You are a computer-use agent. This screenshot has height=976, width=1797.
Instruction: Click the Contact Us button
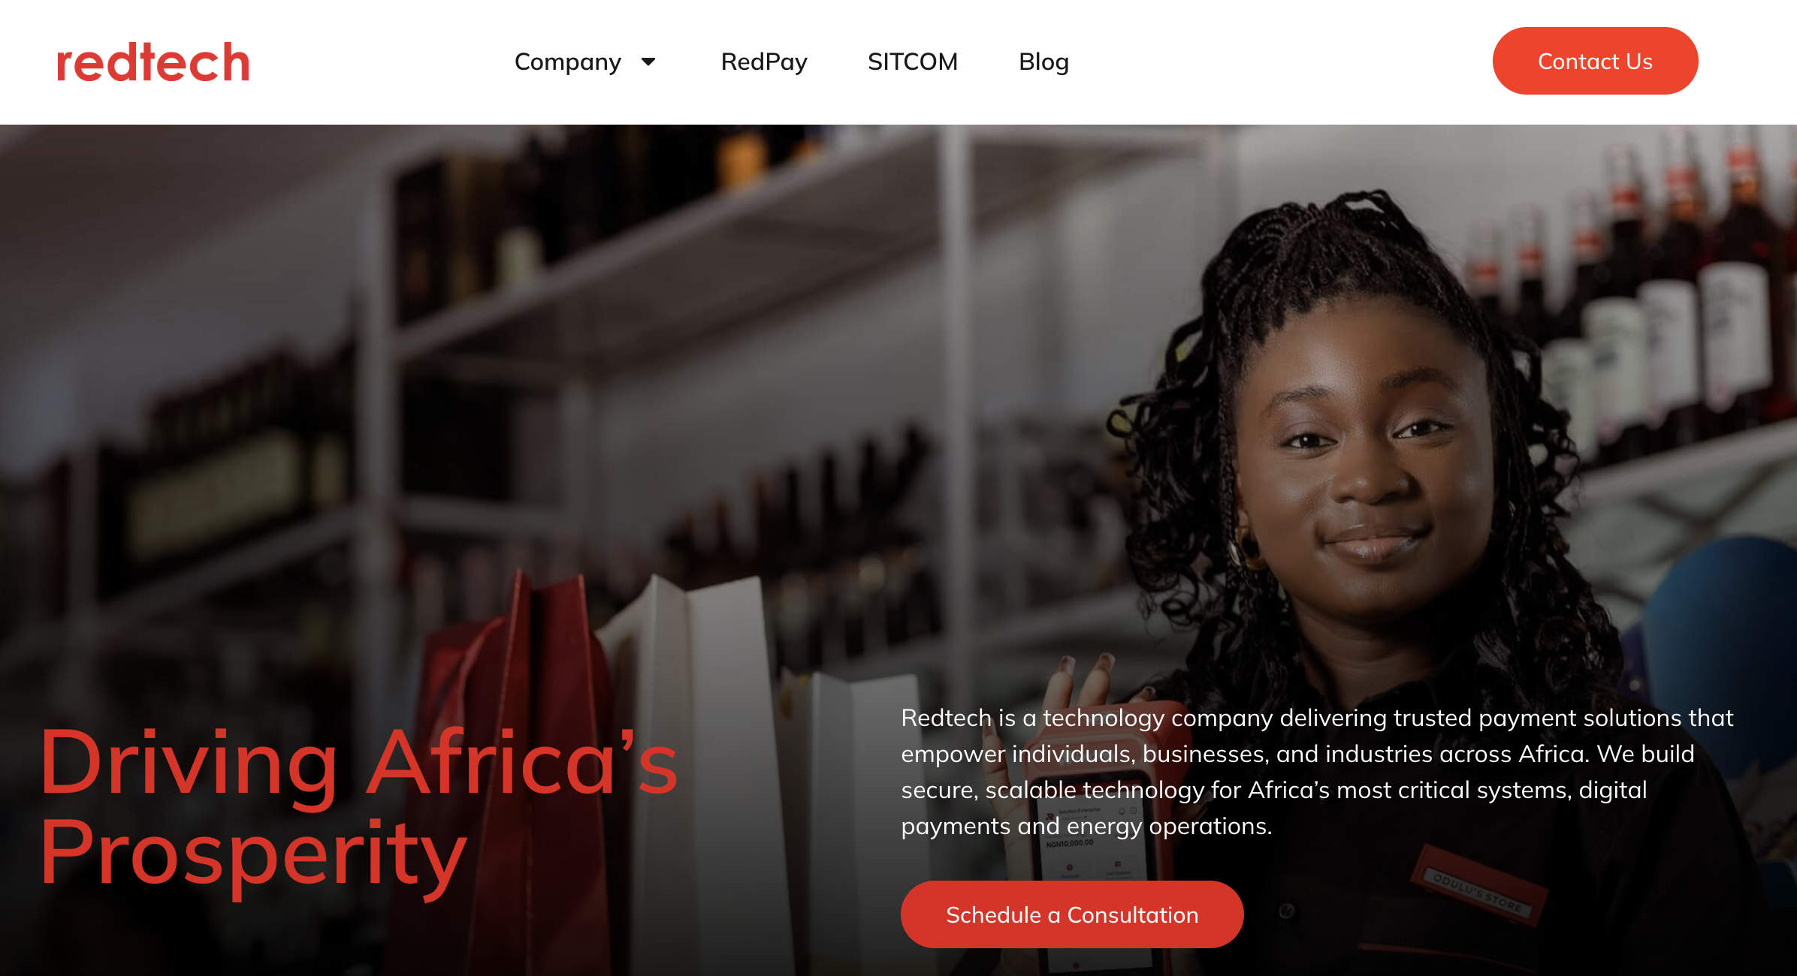point(1595,61)
